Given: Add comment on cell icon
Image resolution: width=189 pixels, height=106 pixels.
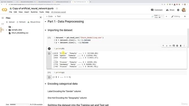Looking at the screenshot, I should click(x=174, y=46).
